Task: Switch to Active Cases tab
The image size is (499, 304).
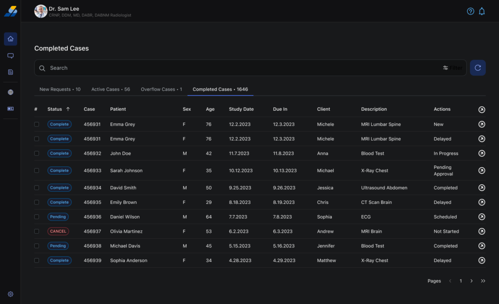Action: (111, 89)
